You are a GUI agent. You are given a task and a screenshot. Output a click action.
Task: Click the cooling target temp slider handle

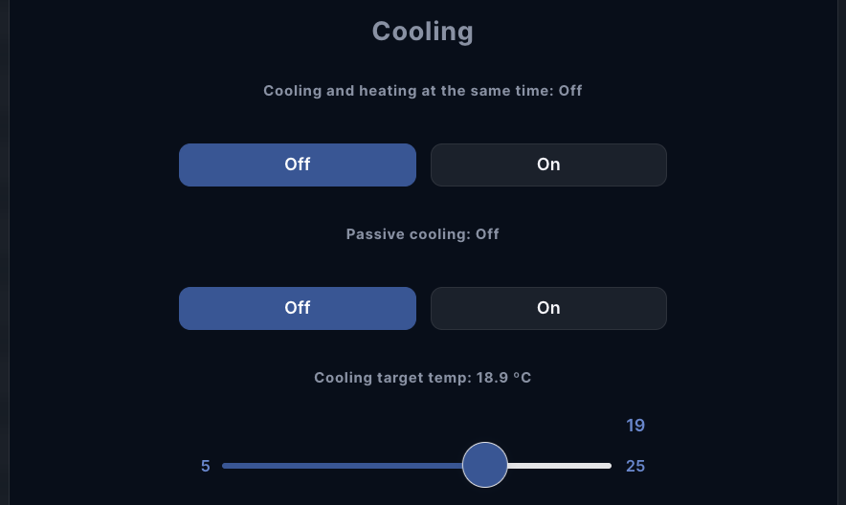[x=485, y=466]
